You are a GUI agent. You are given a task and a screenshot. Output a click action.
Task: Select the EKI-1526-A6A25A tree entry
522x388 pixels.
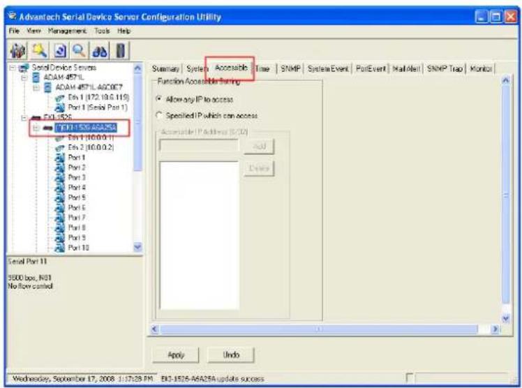[86, 128]
